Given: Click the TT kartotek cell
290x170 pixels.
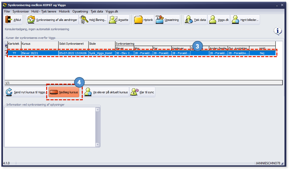Looking at the screenshot, I should pyautogui.click(x=14, y=53).
